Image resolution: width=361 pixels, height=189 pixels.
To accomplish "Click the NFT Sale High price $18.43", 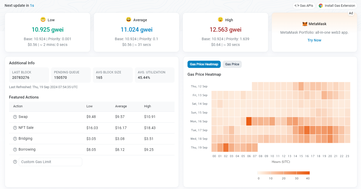I will [x=150, y=128].
